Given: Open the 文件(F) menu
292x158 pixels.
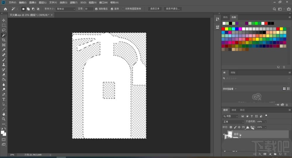Looking at the screenshot, I should tap(12, 3).
